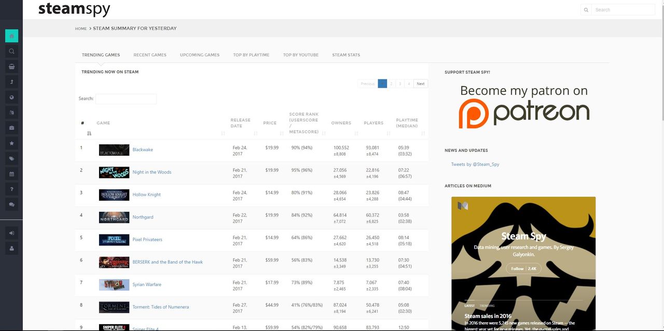Open the chat bubbles icon in the sidebar
Viewport: 664px width, 331px height.
click(11, 204)
